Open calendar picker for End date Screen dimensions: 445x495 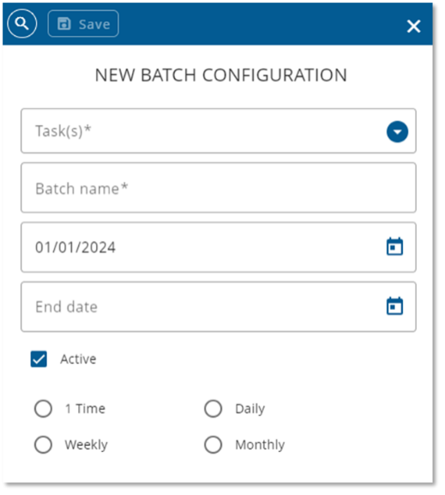pyautogui.click(x=394, y=306)
